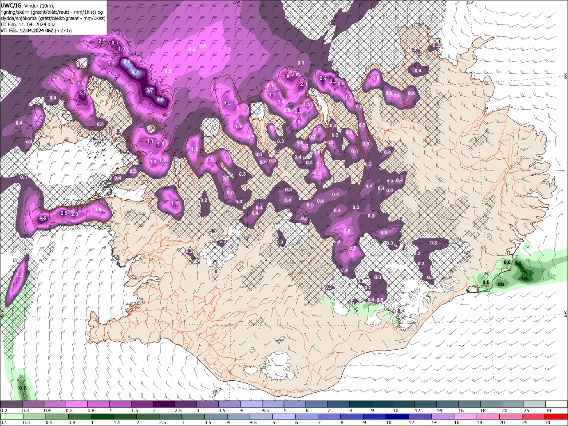Image resolution: width=568 pixels, height=426 pixels.
Task: Click snow legend swatch between 8 and 9
Action: 360,404
